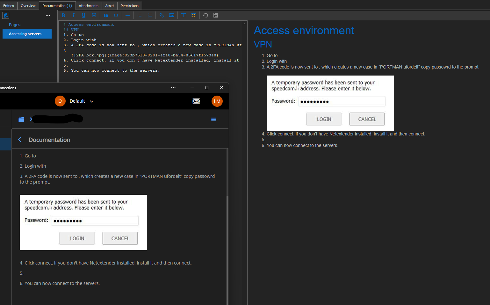Open the Pages panel three-dot menu
Image resolution: width=490 pixels, height=305 pixels.
[48, 16]
